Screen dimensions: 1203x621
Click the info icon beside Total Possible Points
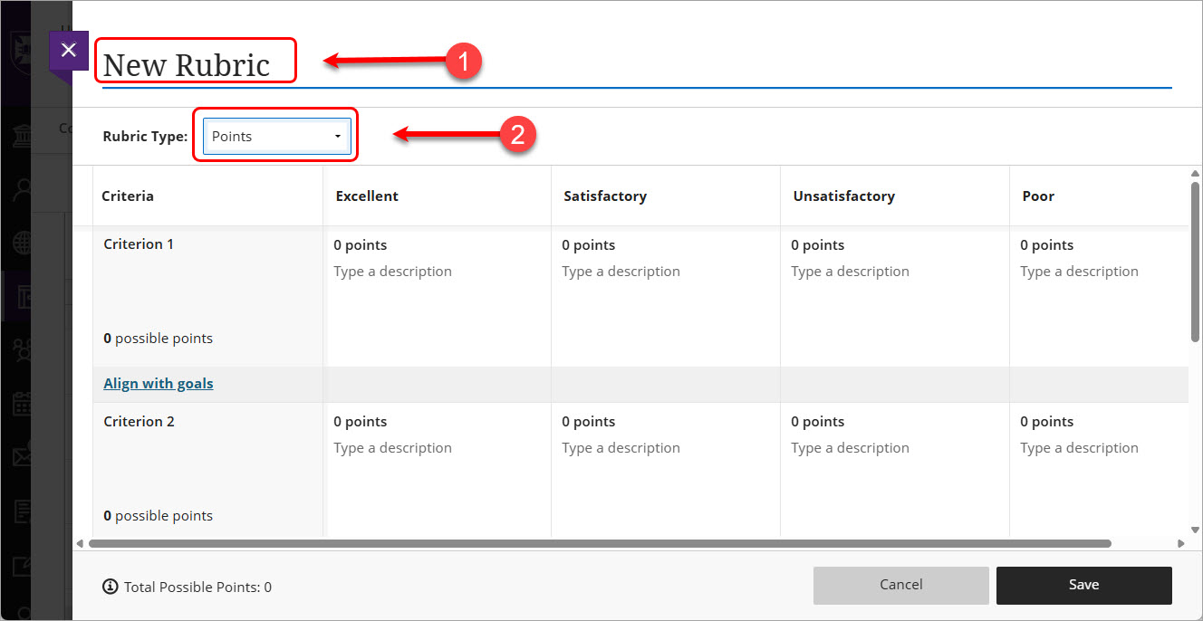coord(111,587)
